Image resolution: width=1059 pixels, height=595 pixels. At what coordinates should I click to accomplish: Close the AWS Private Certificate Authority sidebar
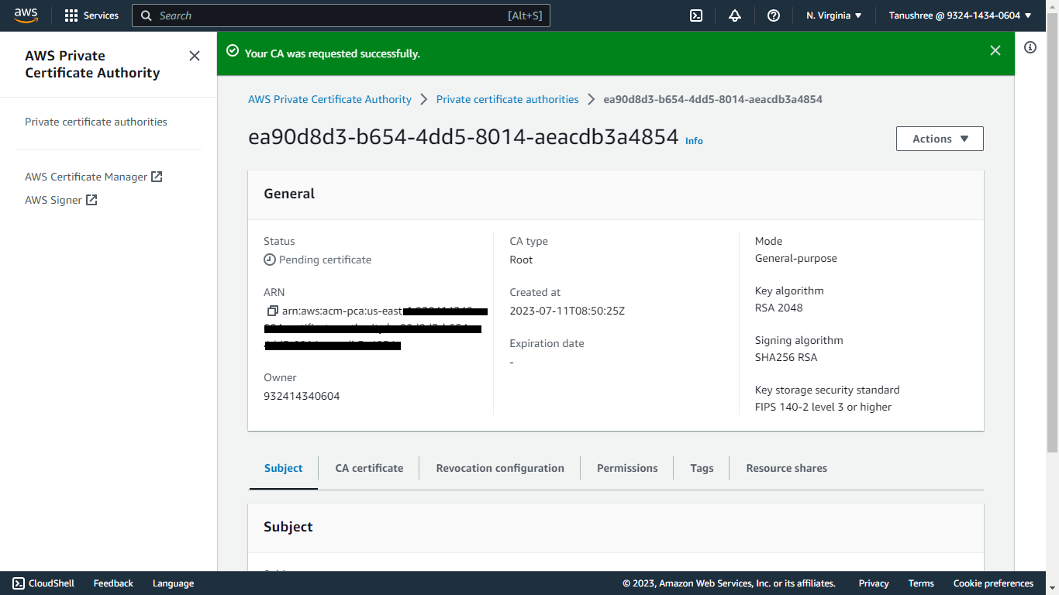pyautogui.click(x=195, y=56)
